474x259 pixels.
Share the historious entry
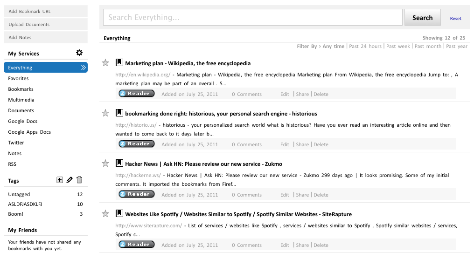tap(302, 144)
